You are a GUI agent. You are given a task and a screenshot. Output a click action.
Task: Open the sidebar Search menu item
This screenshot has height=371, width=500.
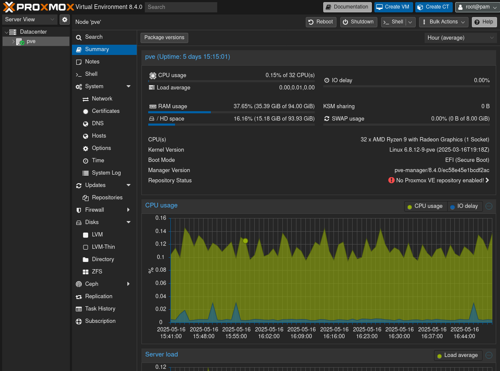pyautogui.click(x=104, y=37)
